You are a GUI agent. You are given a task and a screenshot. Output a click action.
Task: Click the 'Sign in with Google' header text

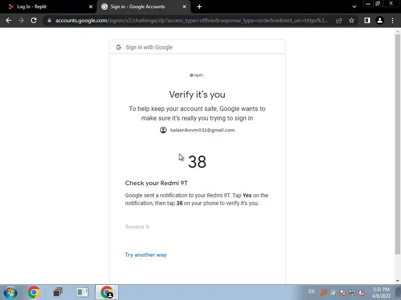[149, 47]
